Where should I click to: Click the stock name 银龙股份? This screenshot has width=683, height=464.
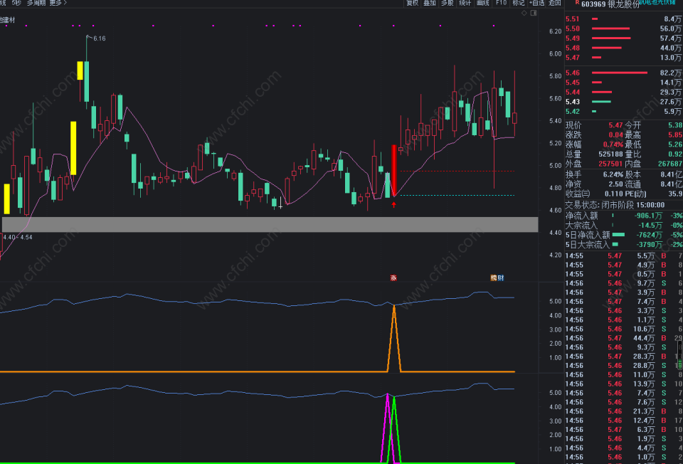624,4
